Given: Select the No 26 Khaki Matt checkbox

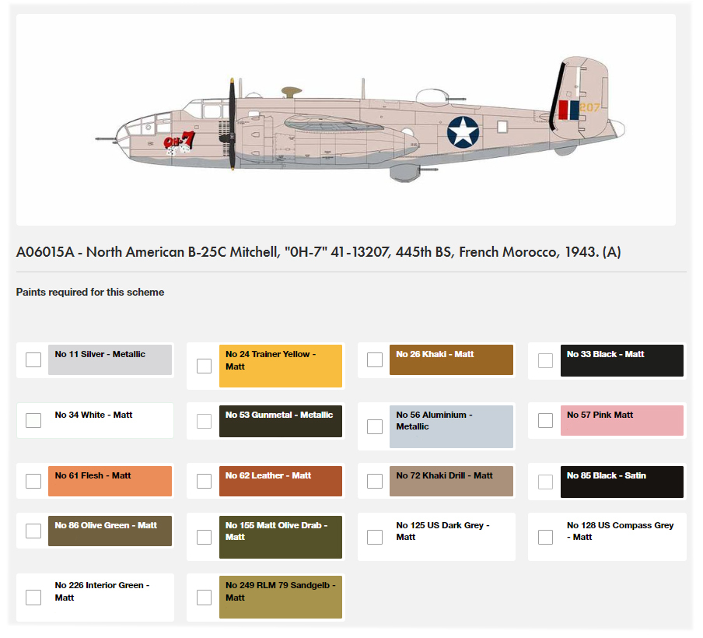Looking at the screenshot, I should [x=375, y=359].
